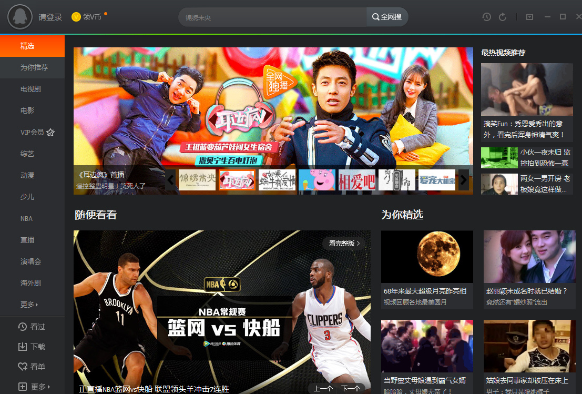Screen dimensions: 582x394
Task: Click the refresh icon in title bar
Action: pyautogui.click(x=503, y=17)
